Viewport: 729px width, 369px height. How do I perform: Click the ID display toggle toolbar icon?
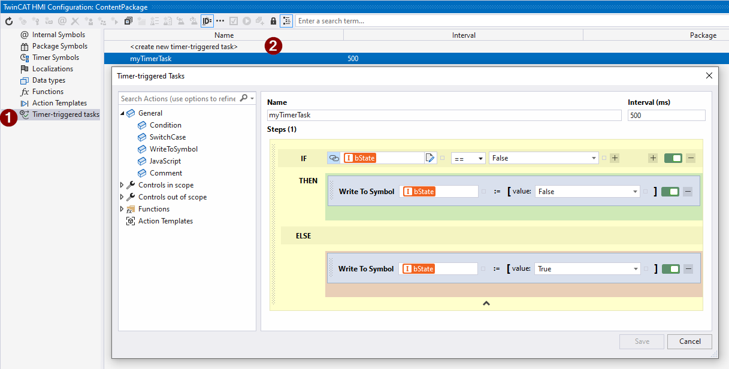click(207, 21)
